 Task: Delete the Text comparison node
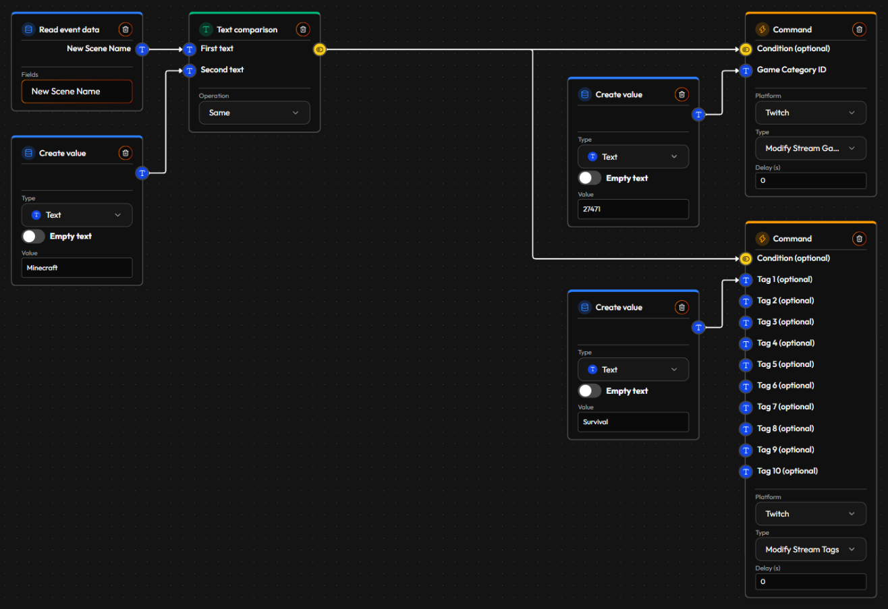coord(303,29)
